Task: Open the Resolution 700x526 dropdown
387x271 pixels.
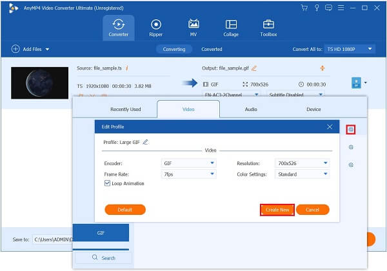Action: coord(303,163)
